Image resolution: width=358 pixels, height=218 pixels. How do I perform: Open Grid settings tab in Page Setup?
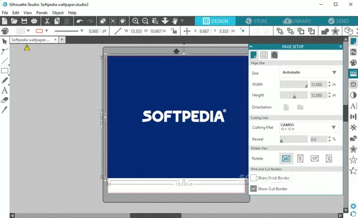264,55
